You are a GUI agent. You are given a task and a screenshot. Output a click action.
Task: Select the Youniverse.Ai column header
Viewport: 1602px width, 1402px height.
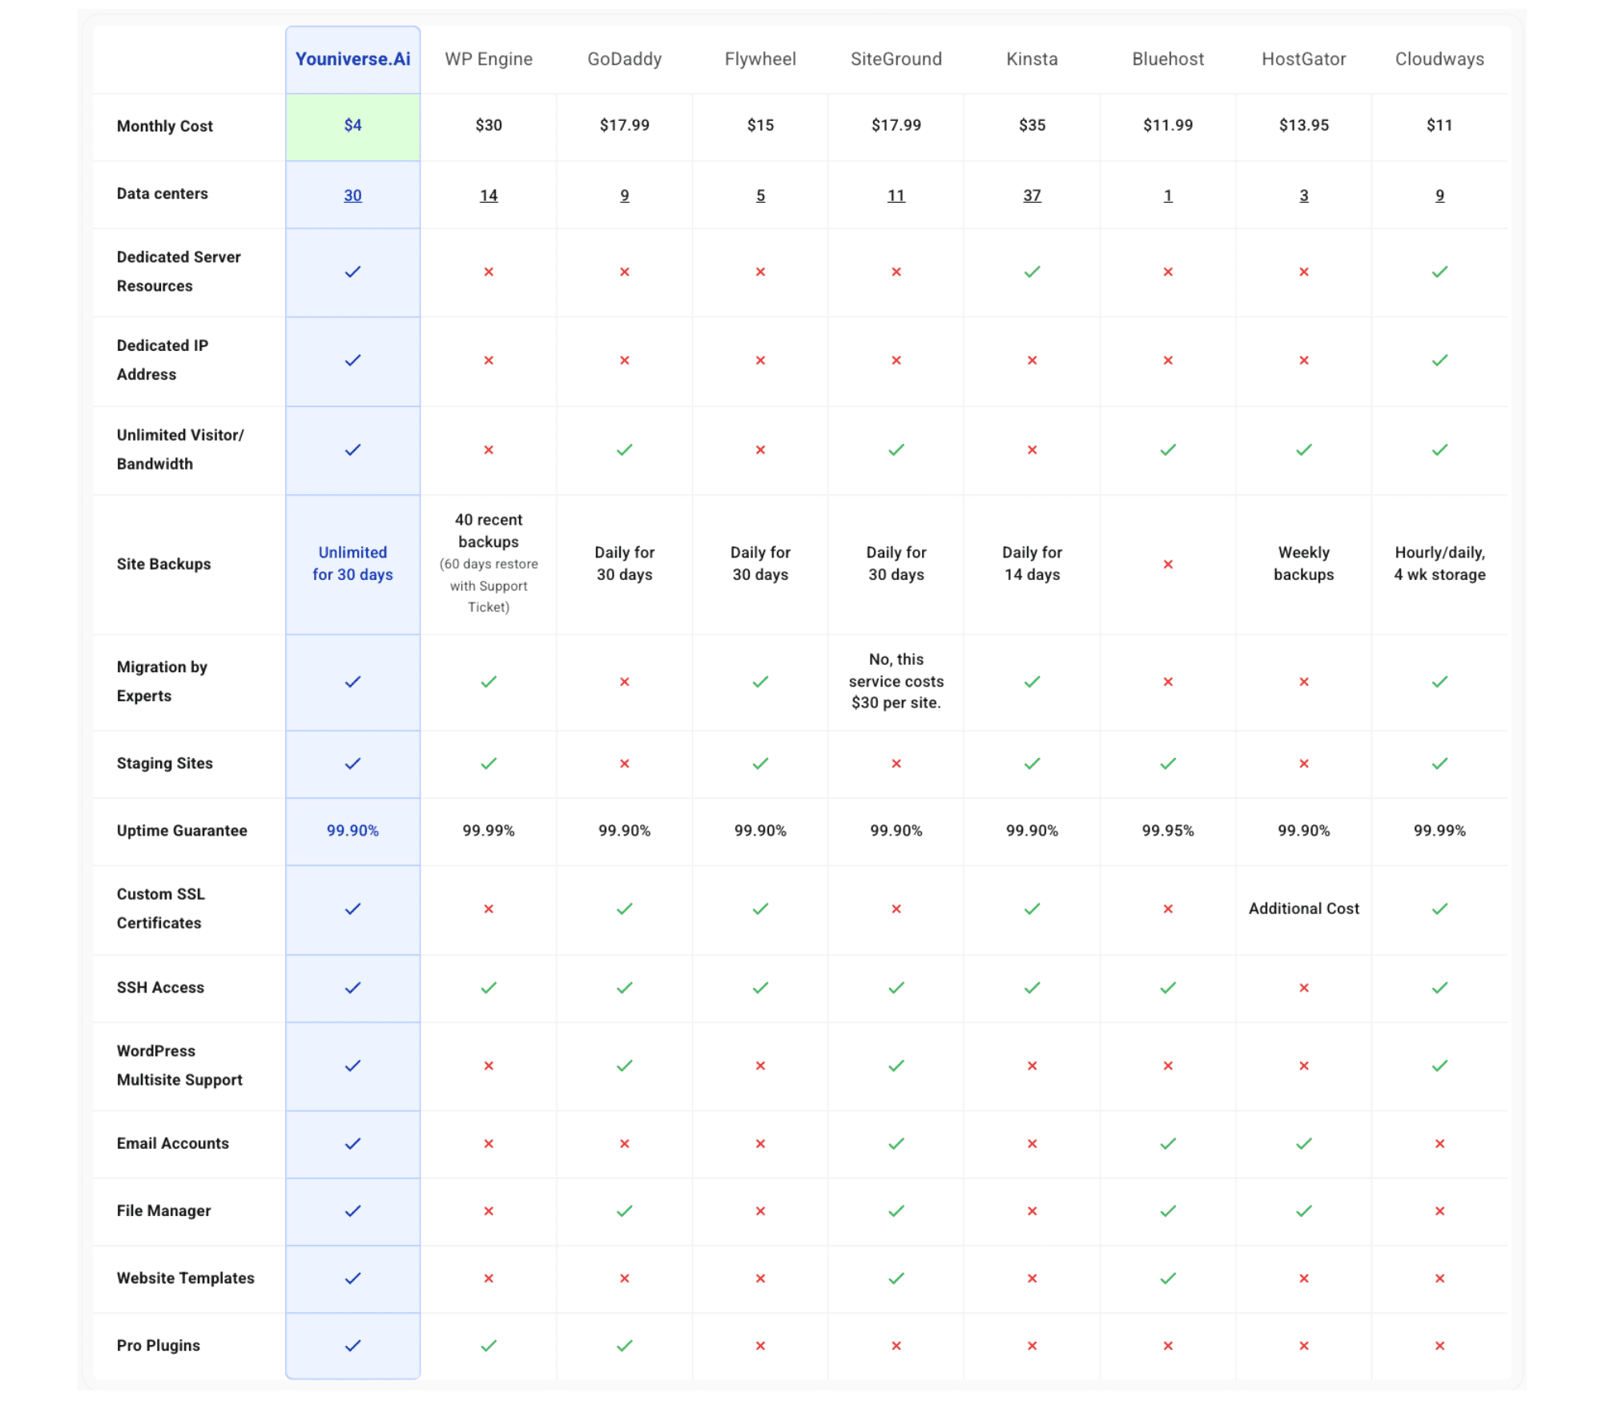point(352,59)
